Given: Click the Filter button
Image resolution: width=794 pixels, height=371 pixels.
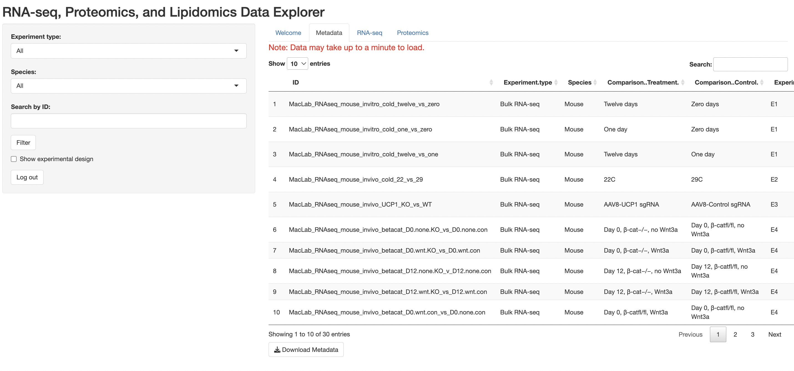Looking at the screenshot, I should (x=23, y=142).
